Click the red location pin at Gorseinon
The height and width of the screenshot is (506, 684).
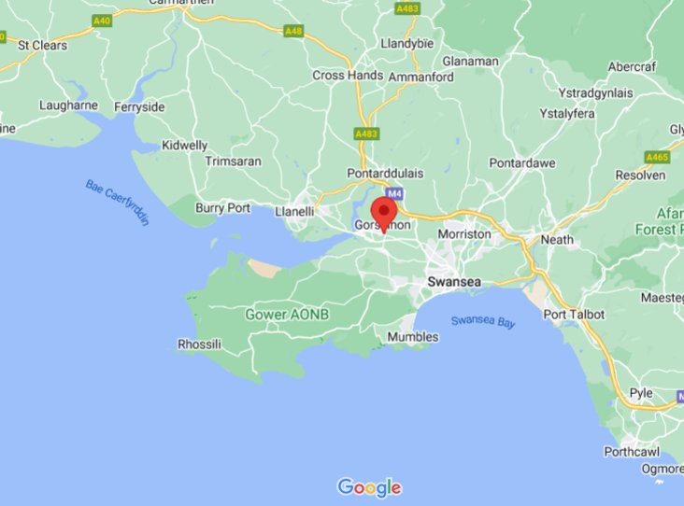tap(384, 215)
